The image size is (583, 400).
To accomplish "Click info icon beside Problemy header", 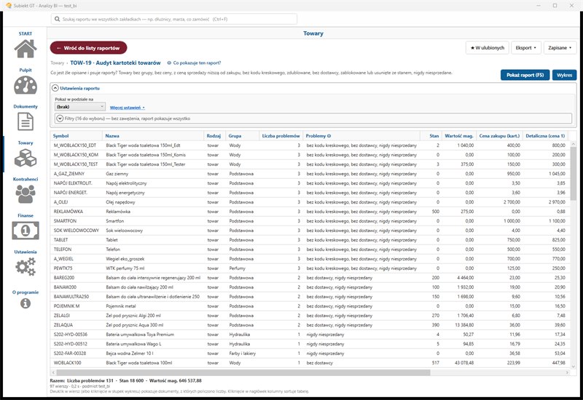I will click(x=329, y=136).
